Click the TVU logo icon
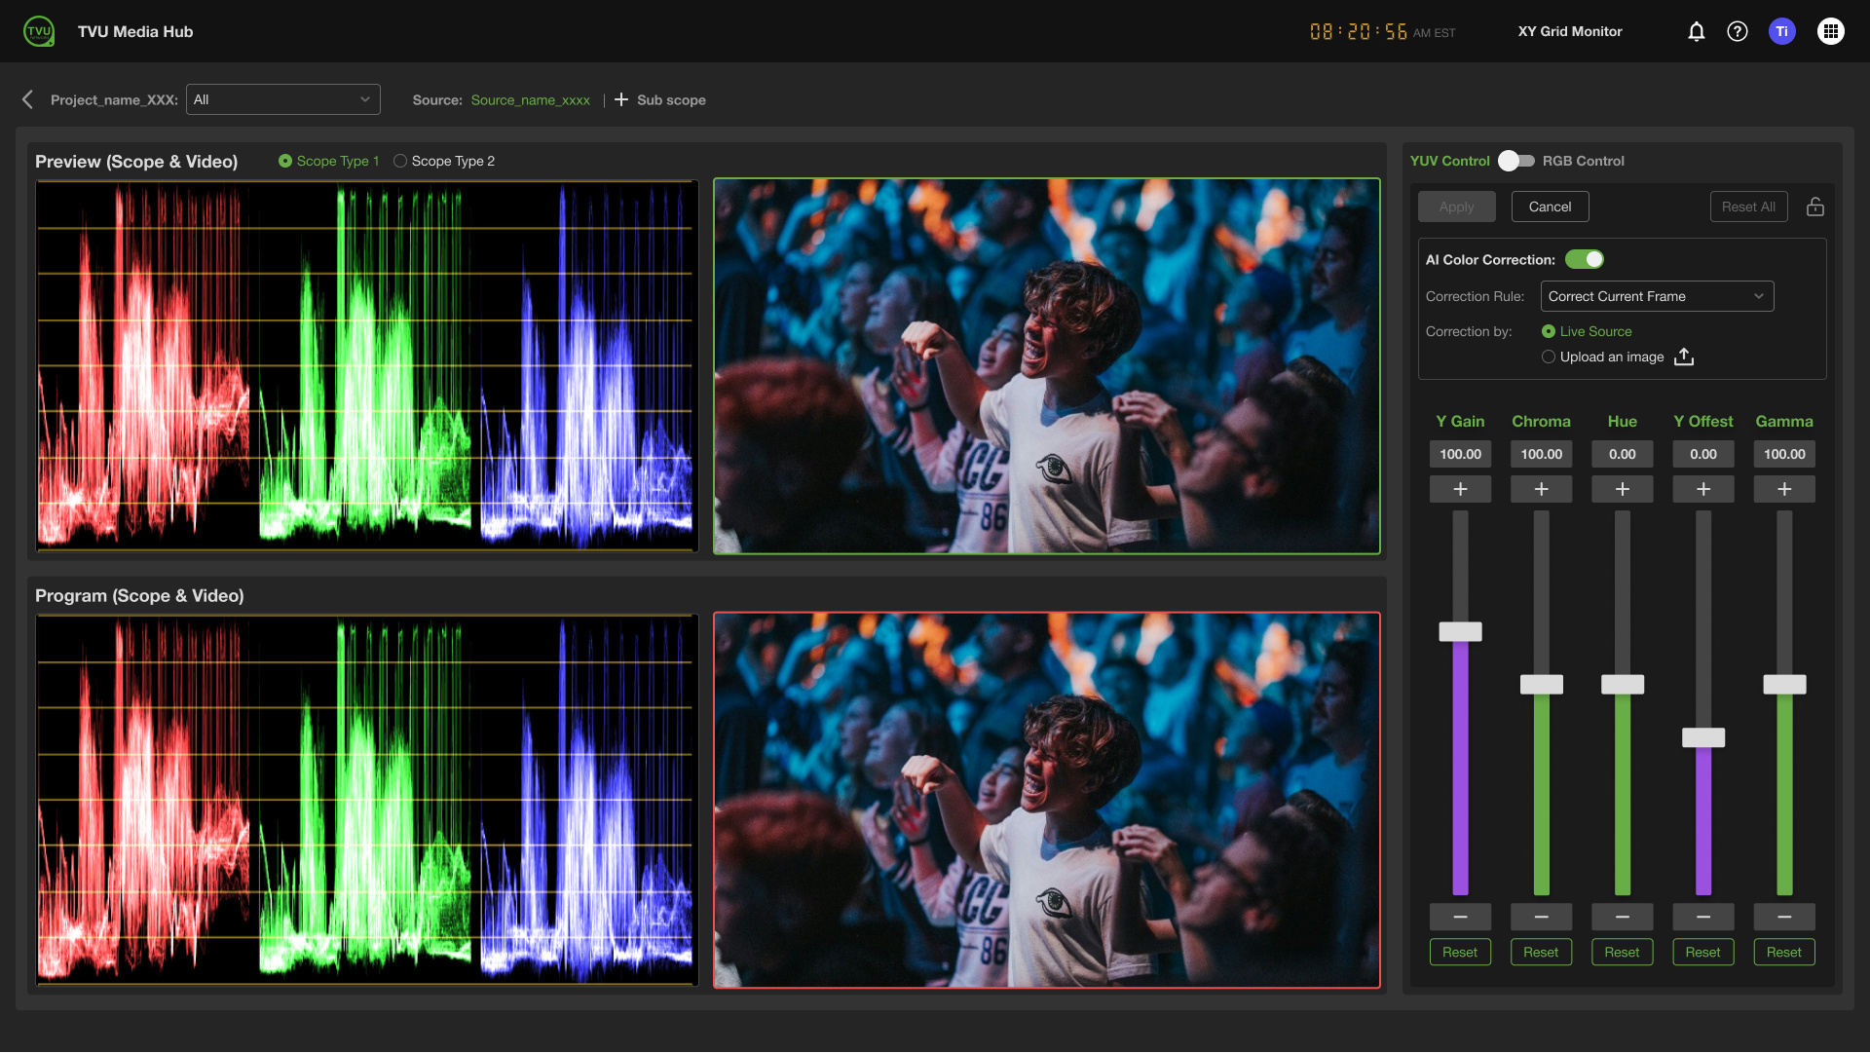The height and width of the screenshot is (1053, 1870). [x=39, y=31]
